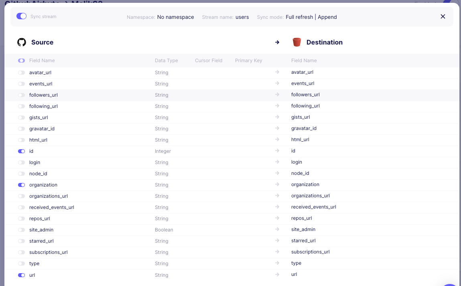The height and width of the screenshot is (286, 461).
Task: Open the Full refresh | Append sync mode
Action: pyautogui.click(x=311, y=17)
